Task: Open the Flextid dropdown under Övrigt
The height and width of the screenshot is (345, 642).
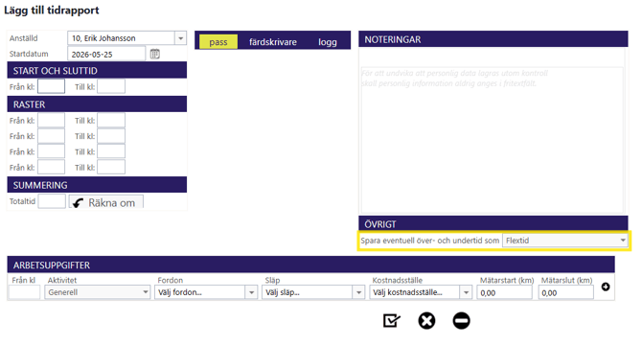Action: click(x=565, y=241)
